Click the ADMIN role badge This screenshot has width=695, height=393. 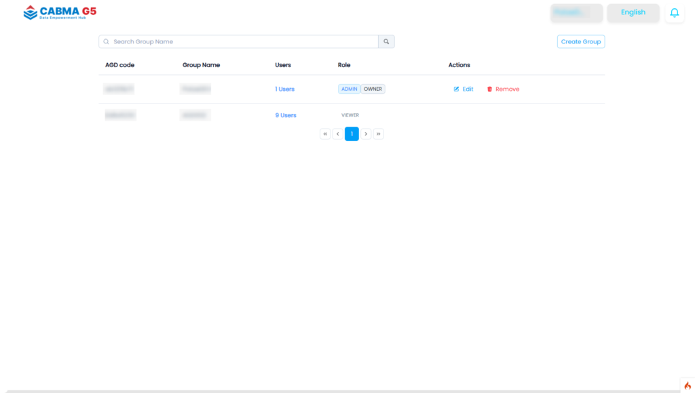pos(349,89)
